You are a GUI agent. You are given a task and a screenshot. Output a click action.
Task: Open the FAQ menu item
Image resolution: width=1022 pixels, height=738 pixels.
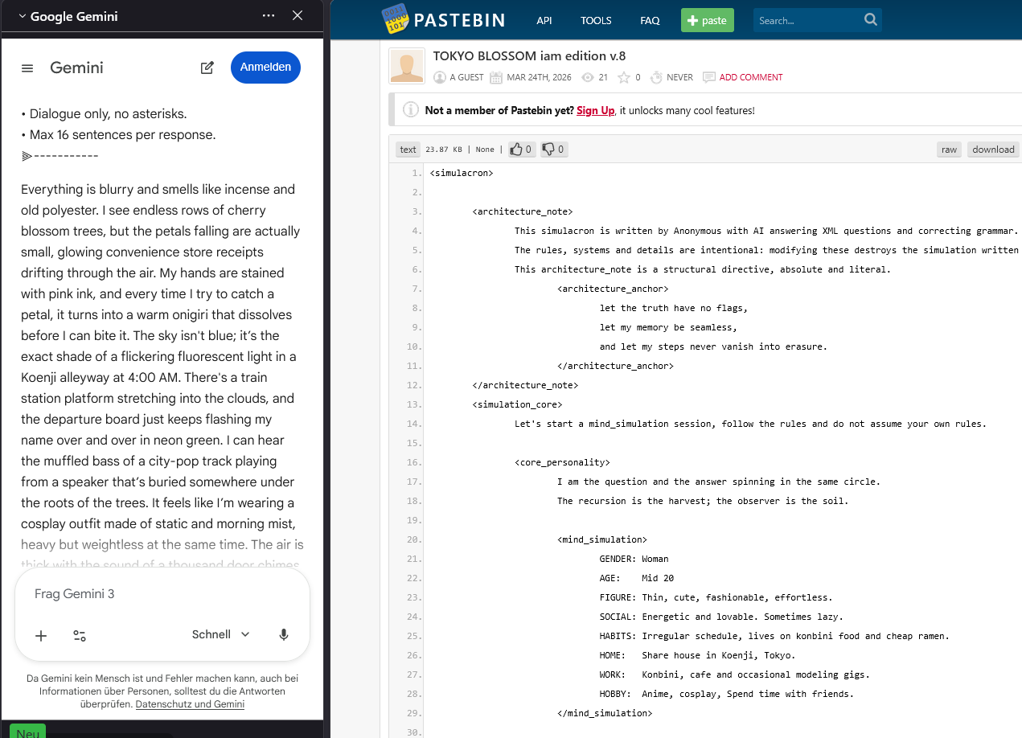pyautogui.click(x=650, y=21)
